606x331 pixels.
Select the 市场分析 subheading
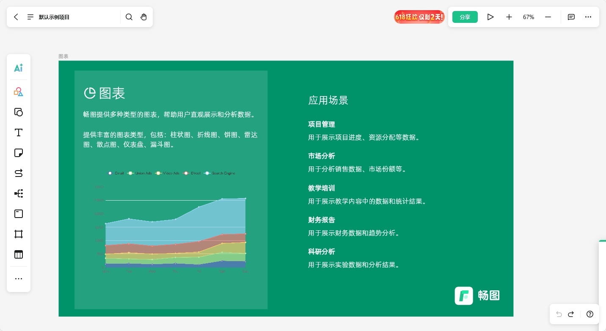pyautogui.click(x=322, y=156)
